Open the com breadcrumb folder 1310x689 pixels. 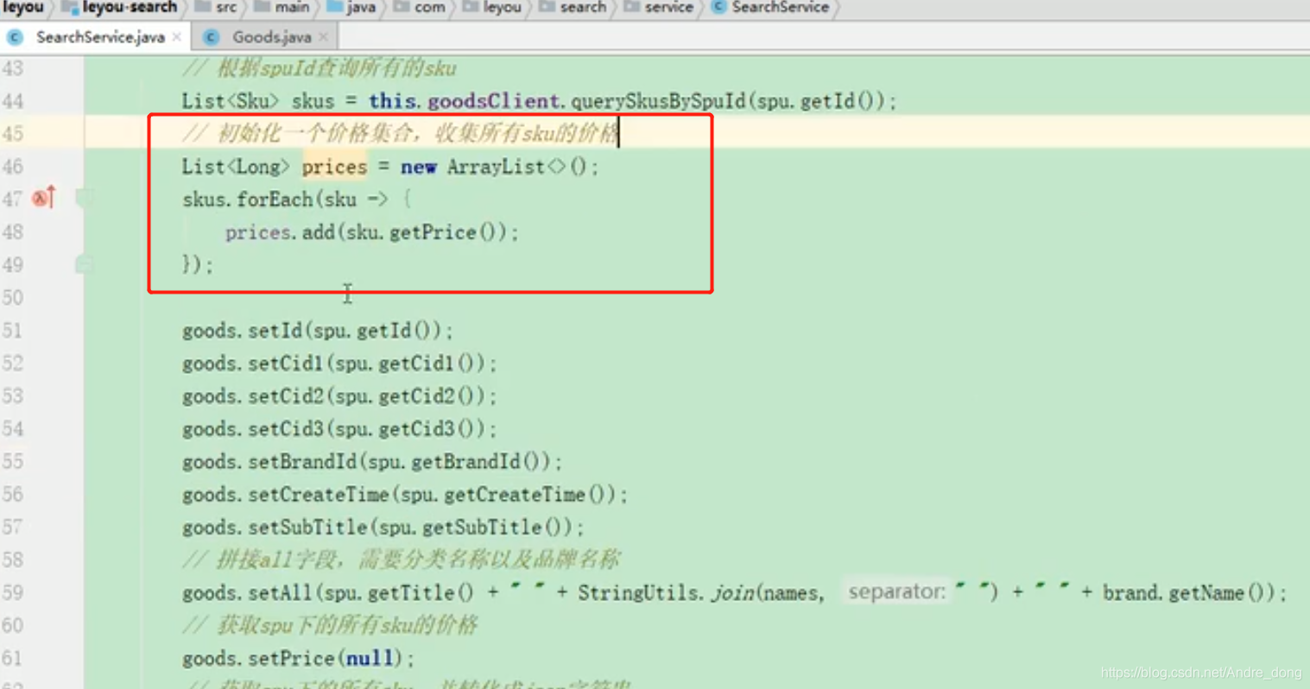click(x=429, y=8)
